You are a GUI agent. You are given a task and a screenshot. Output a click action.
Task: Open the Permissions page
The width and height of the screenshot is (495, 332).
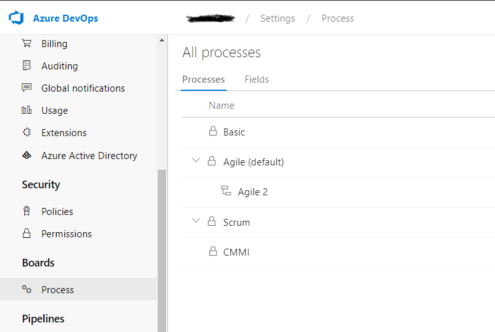pos(67,234)
